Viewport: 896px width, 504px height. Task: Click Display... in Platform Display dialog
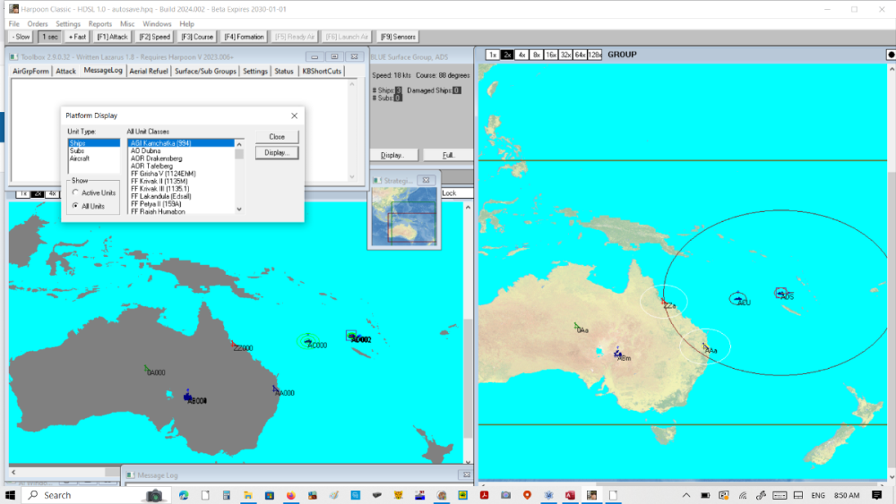277,153
